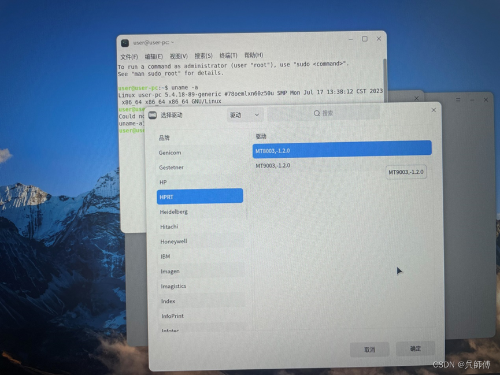Image resolution: width=500 pixels, height=375 pixels.
Task: Open the terminal 文件(F) menu
Action: [129, 57]
